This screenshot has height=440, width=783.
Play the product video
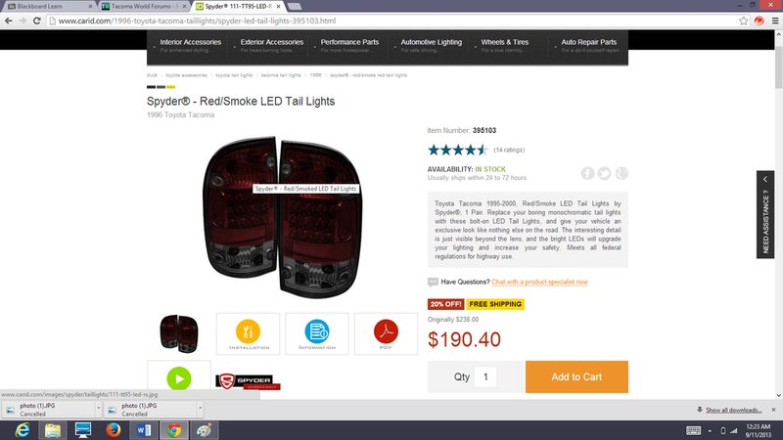click(179, 378)
